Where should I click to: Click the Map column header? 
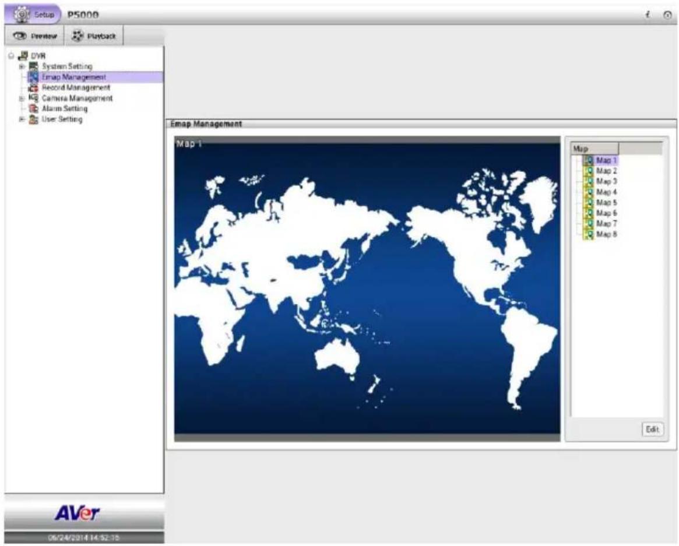(x=594, y=149)
